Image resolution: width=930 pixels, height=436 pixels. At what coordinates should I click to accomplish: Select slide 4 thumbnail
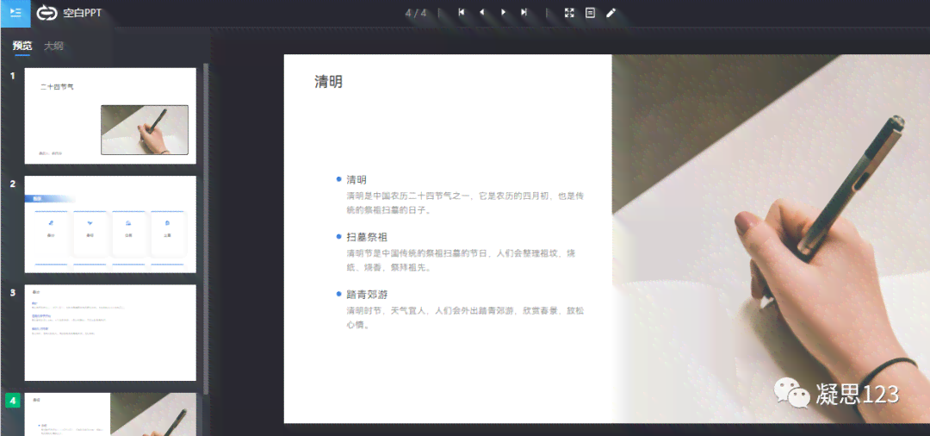(x=110, y=414)
